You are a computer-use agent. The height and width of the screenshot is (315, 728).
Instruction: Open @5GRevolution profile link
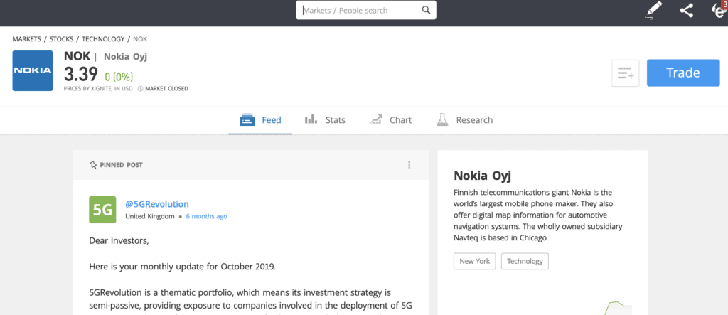(x=157, y=204)
